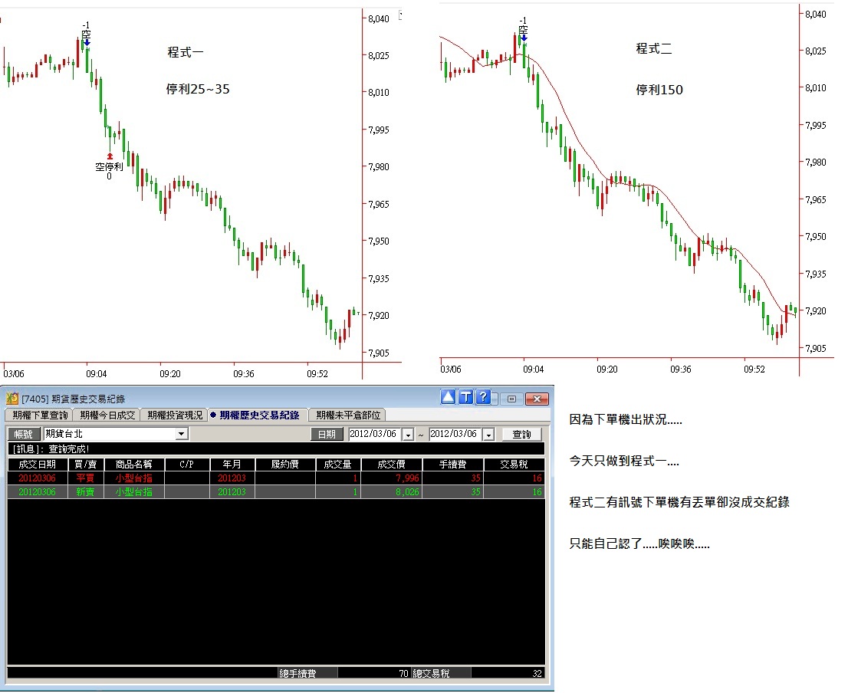Click the 商品名稱 column header
The width and height of the screenshot is (848, 693).
click(134, 465)
